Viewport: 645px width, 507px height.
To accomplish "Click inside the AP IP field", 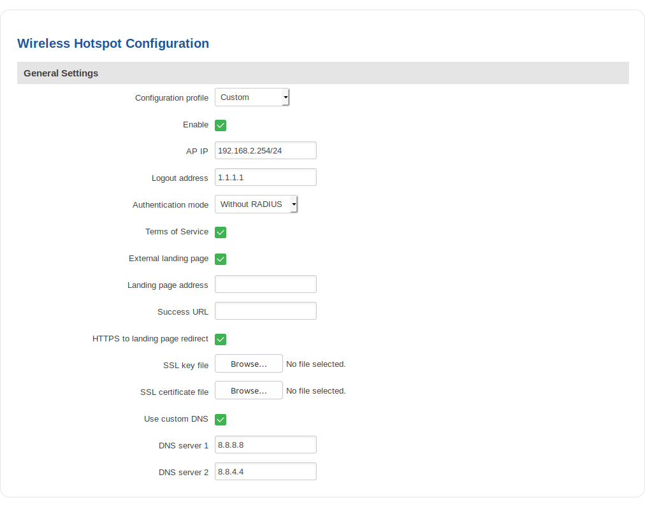I will tap(265, 150).
